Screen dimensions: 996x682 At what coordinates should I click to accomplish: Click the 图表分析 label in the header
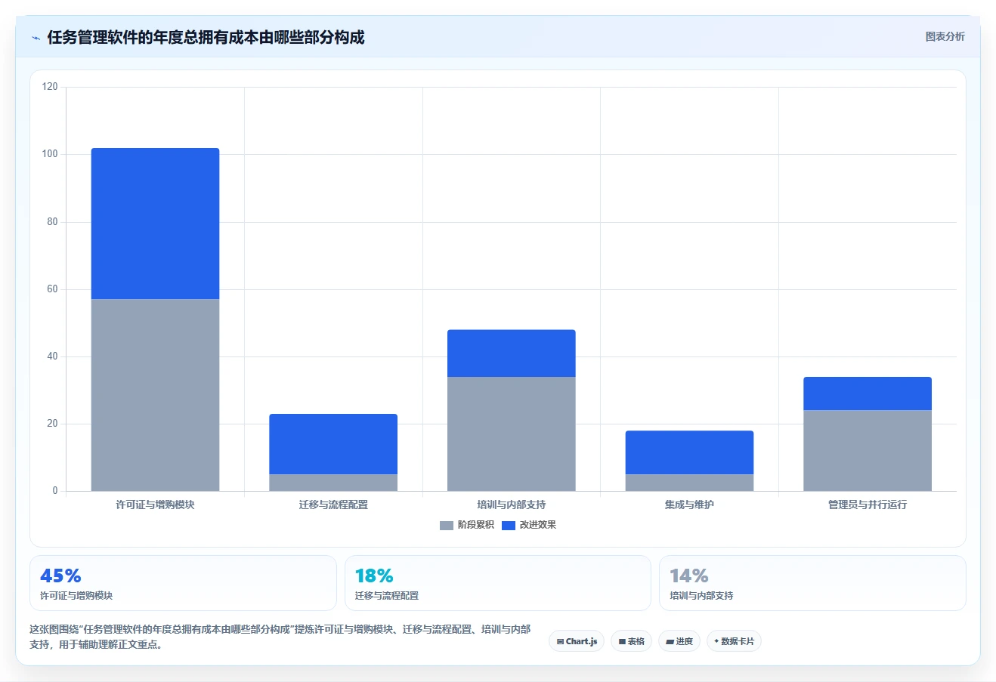pyautogui.click(x=945, y=36)
